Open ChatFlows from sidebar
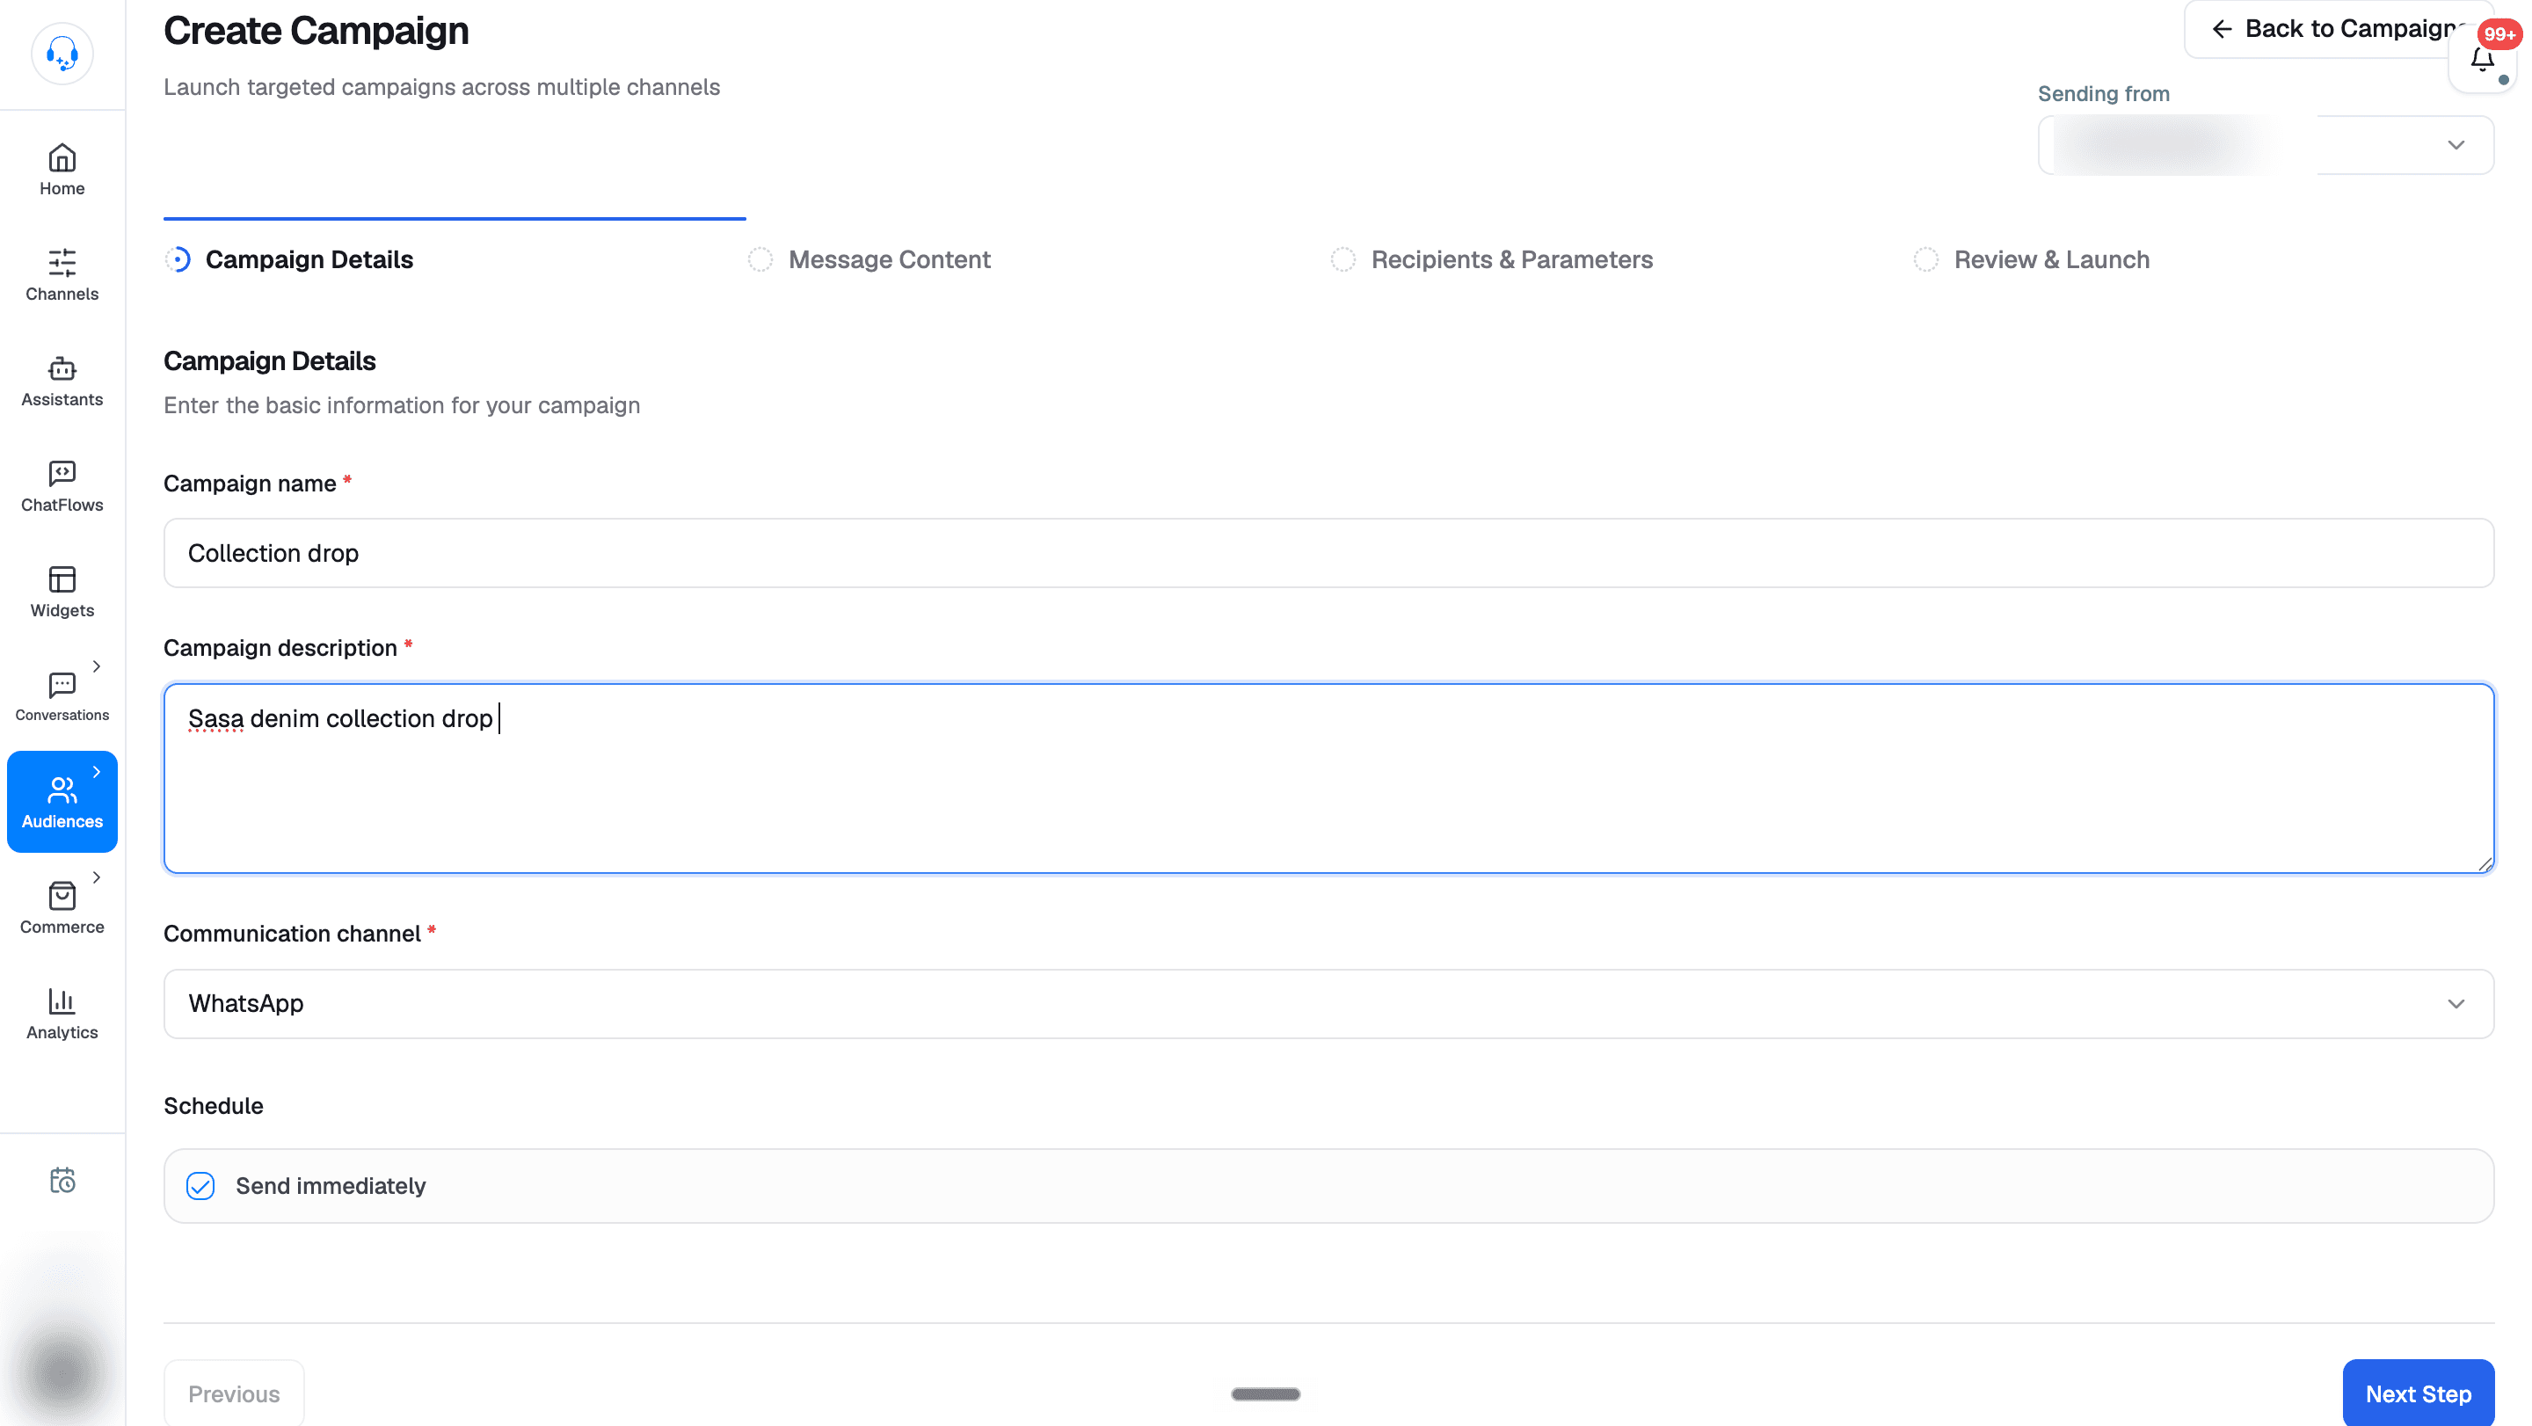 pos(62,486)
